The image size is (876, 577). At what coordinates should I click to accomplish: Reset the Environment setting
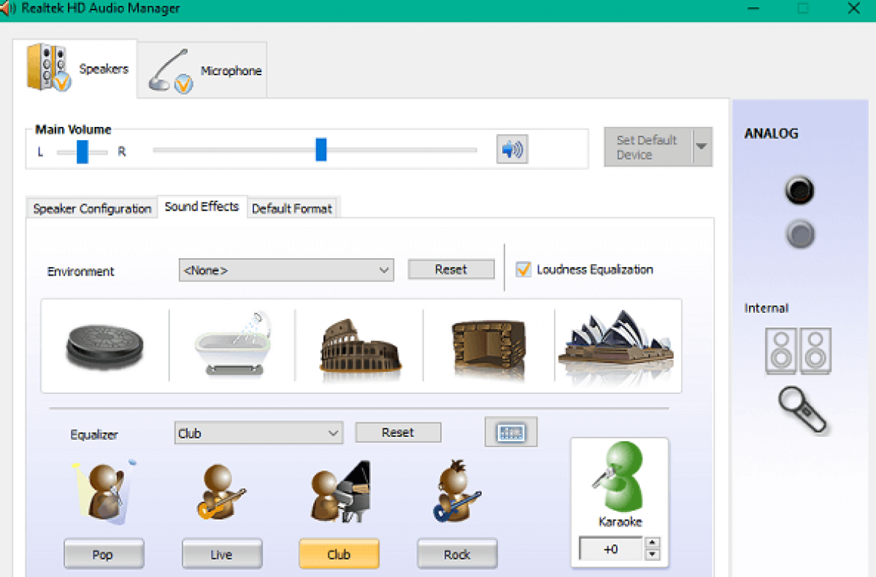(450, 269)
